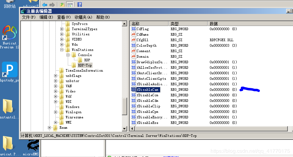Open Navicat Premium desktop shortcut
Viewport: 293px width, 157px height.
9,37
